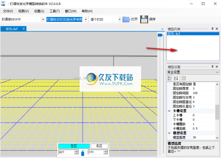Open the 帮助(H) menu

(87, 11)
